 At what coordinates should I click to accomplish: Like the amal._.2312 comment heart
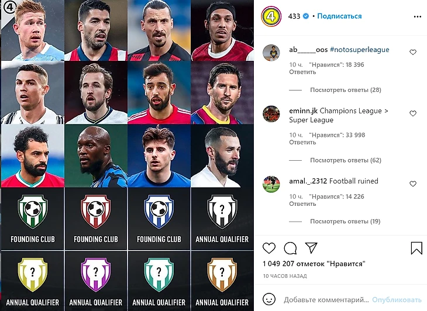click(413, 184)
